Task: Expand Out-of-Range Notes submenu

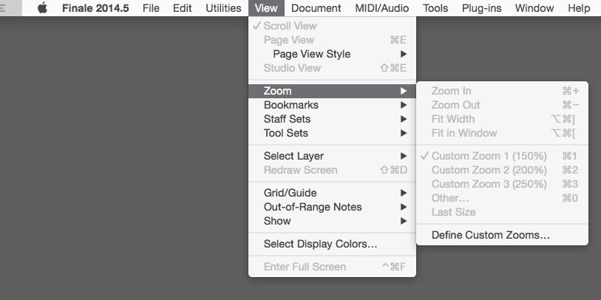Action: coord(313,207)
